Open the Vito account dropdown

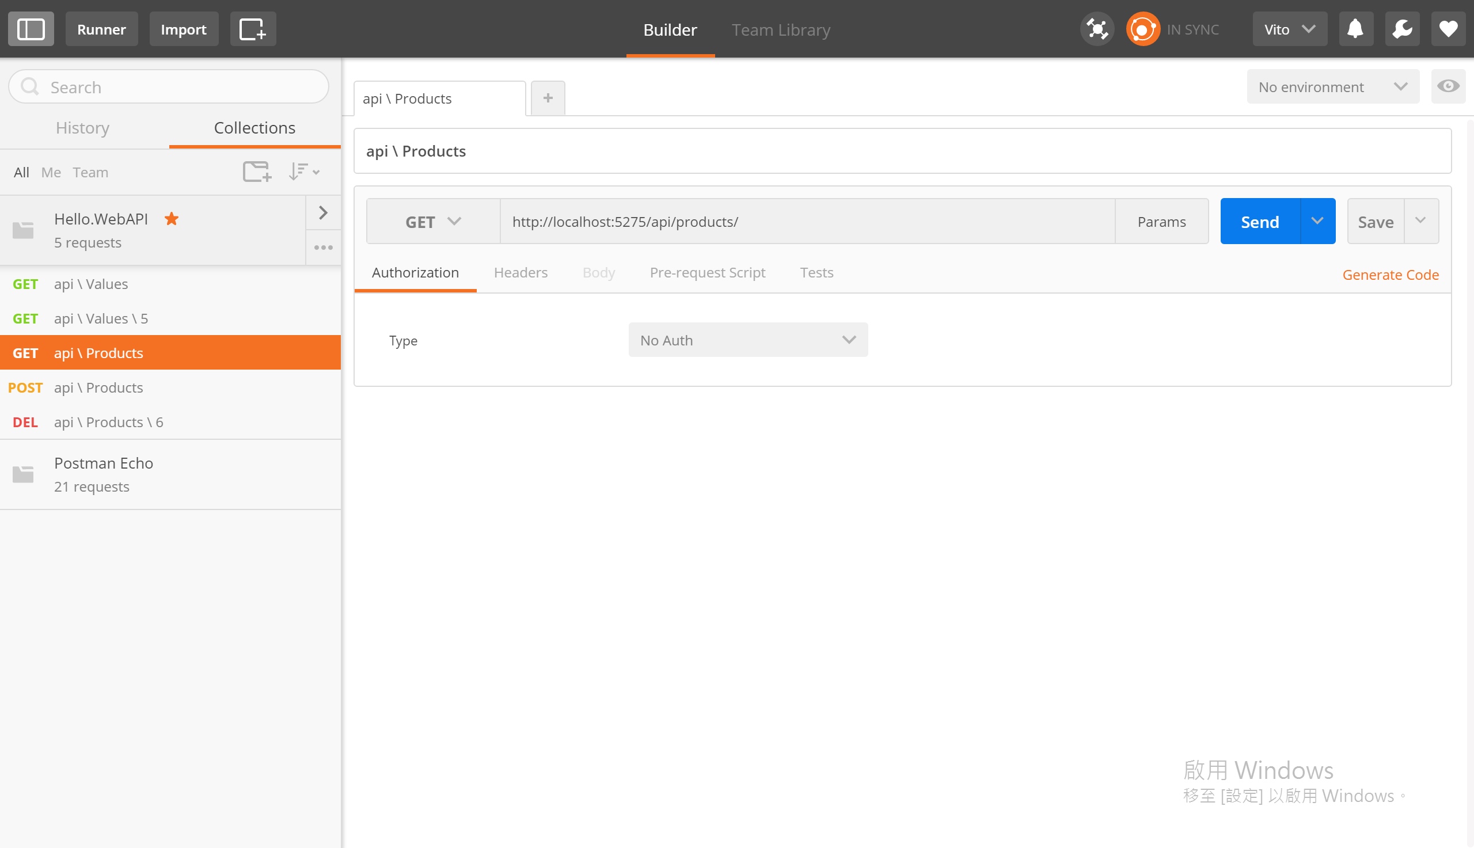pos(1289,29)
